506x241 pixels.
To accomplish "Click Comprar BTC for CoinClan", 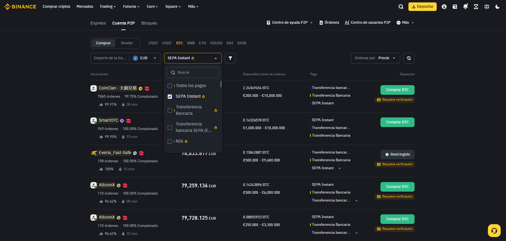I will [397, 90].
